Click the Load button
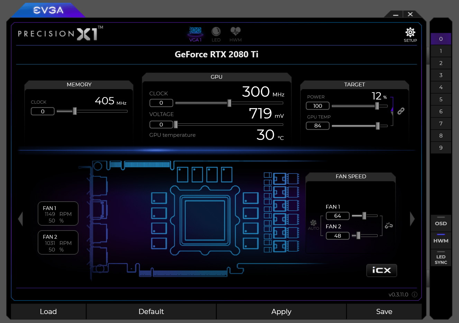 [x=48, y=312]
